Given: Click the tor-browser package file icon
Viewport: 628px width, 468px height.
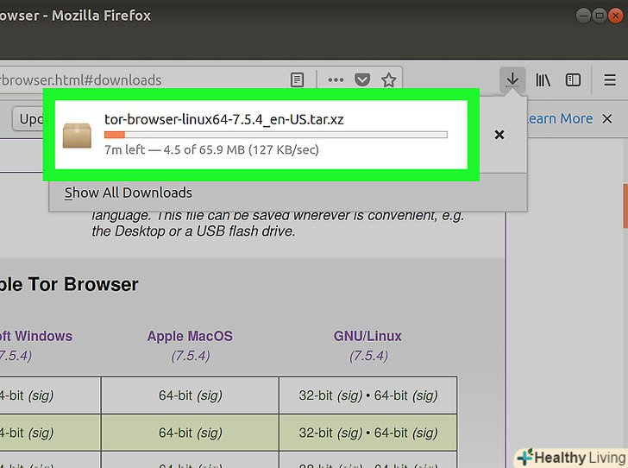Looking at the screenshot, I should (77, 136).
